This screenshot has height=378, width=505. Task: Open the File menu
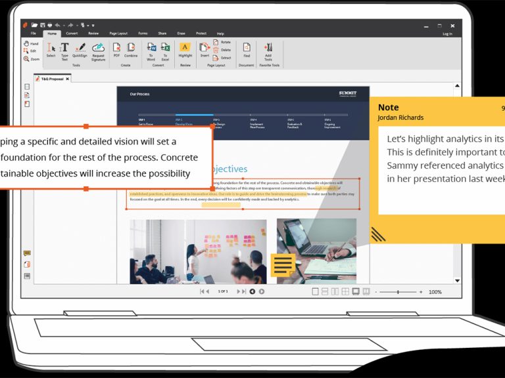click(x=33, y=33)
